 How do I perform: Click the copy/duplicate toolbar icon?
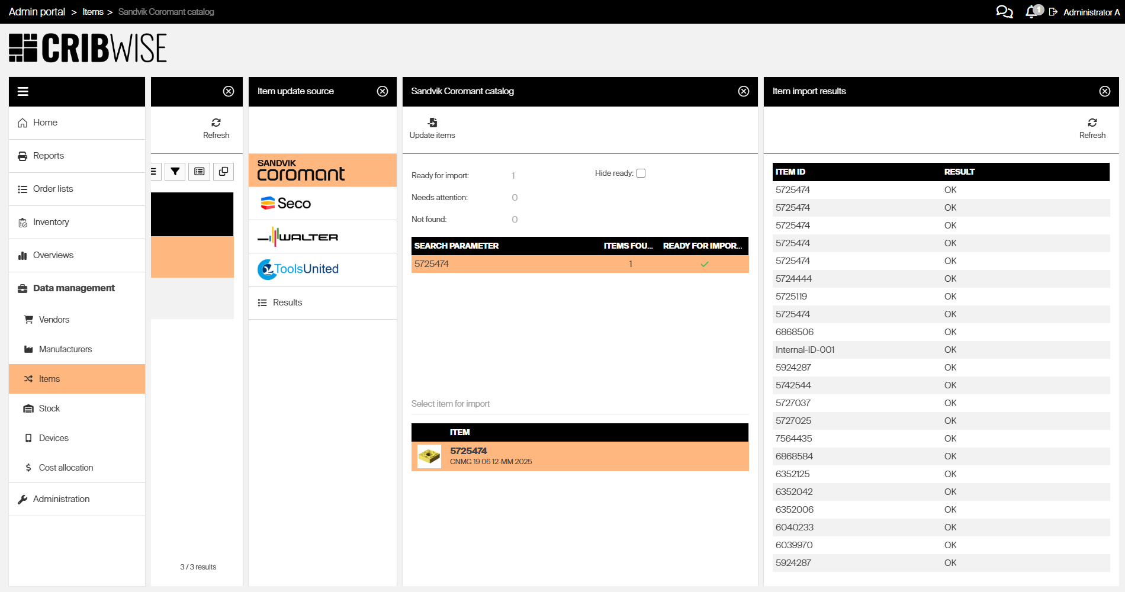point(223,172)
